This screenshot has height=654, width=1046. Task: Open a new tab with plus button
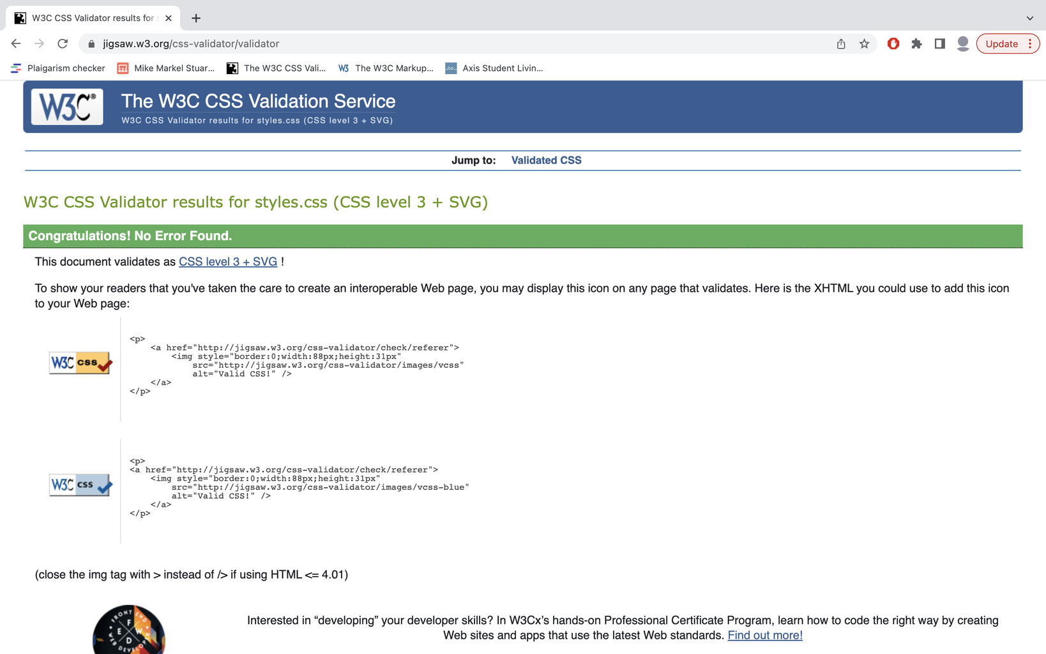(196, 18)
